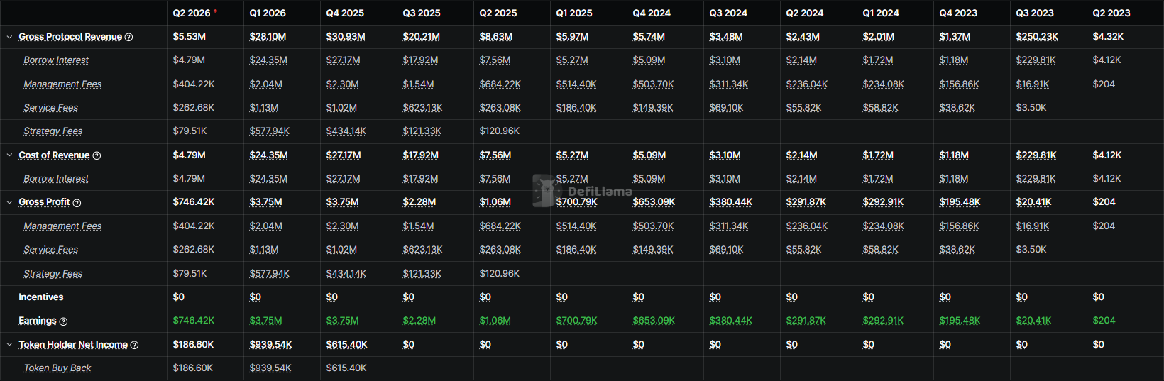Click the green $746.42K Earnings value
This screenshot has width=1164, height=381.
click(x=193, y=321)
